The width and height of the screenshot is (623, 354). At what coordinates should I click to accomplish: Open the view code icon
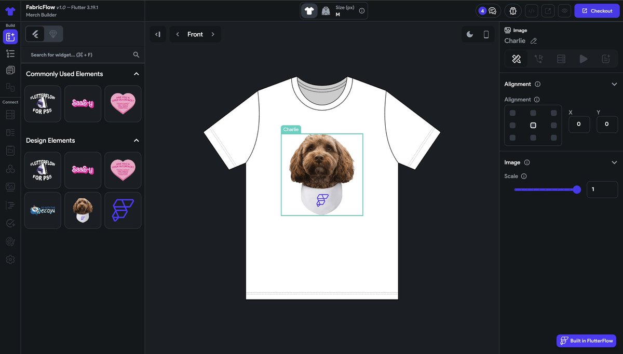tap(531, 11)
